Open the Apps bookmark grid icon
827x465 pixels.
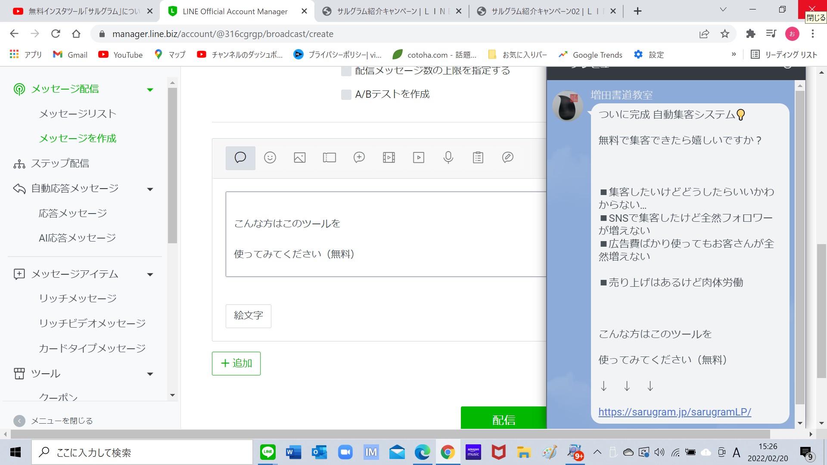(14, 54)
